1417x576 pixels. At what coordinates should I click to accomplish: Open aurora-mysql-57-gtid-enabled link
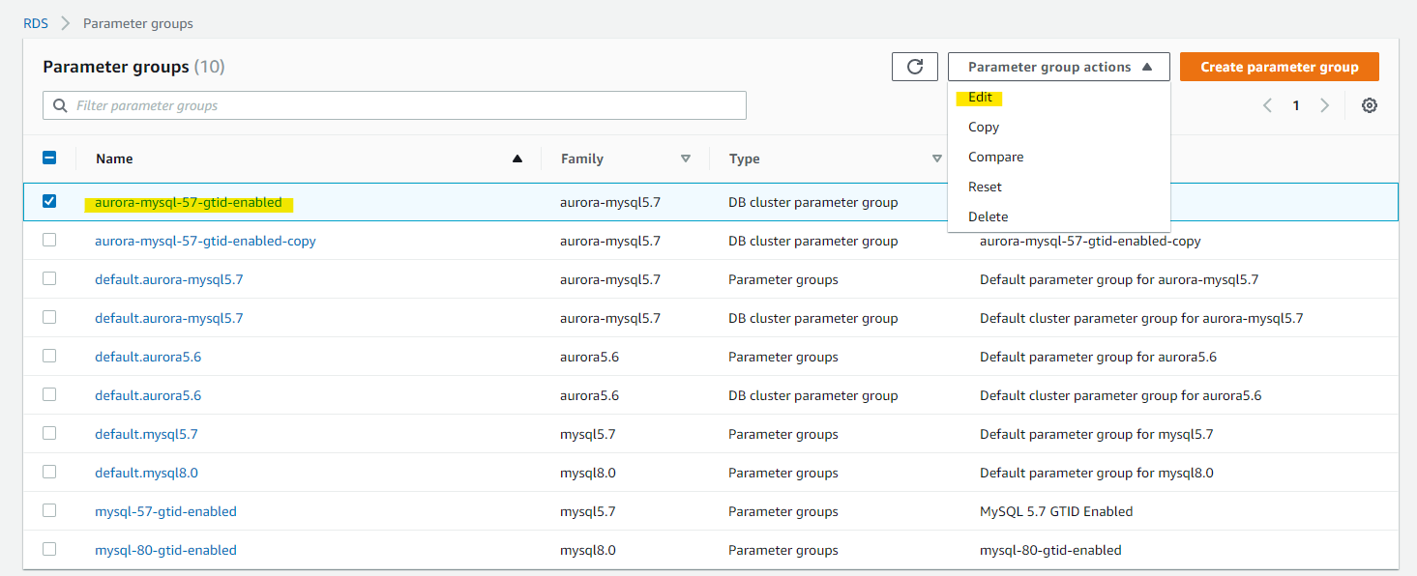coord(189,203)
